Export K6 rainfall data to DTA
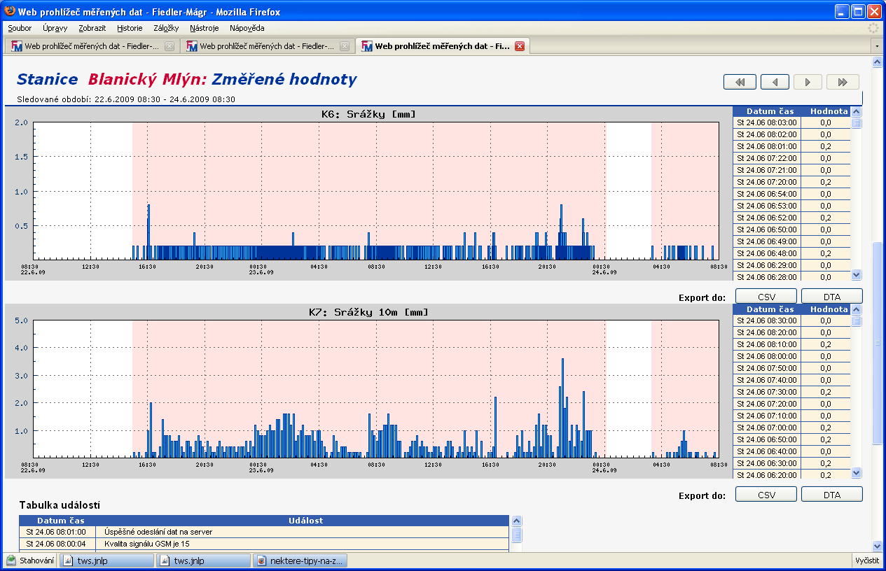The width and height of the screenshot is (886, 571). click(831, 297)
